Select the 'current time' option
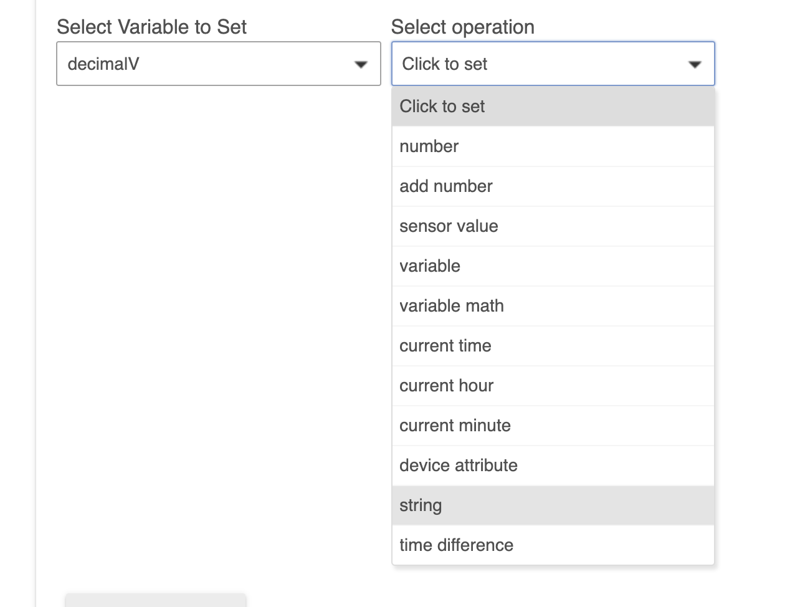The width and height of the screenshot is (795, 607). click(553, 346)
